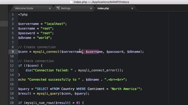Click the '// Create connection' comment
The height and width of the screenshot is (105, 188).
pos(37,47)
